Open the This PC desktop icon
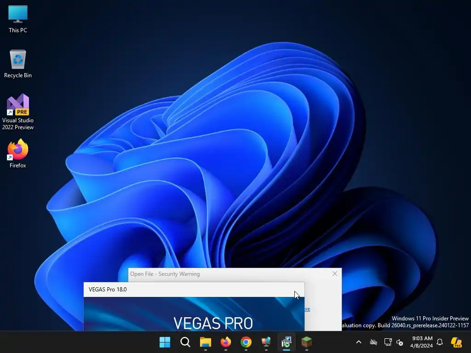471x353 pixels. click(x=18, y=19)
